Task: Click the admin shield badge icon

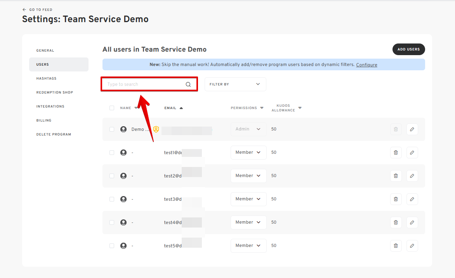Action: click(156, 129)
